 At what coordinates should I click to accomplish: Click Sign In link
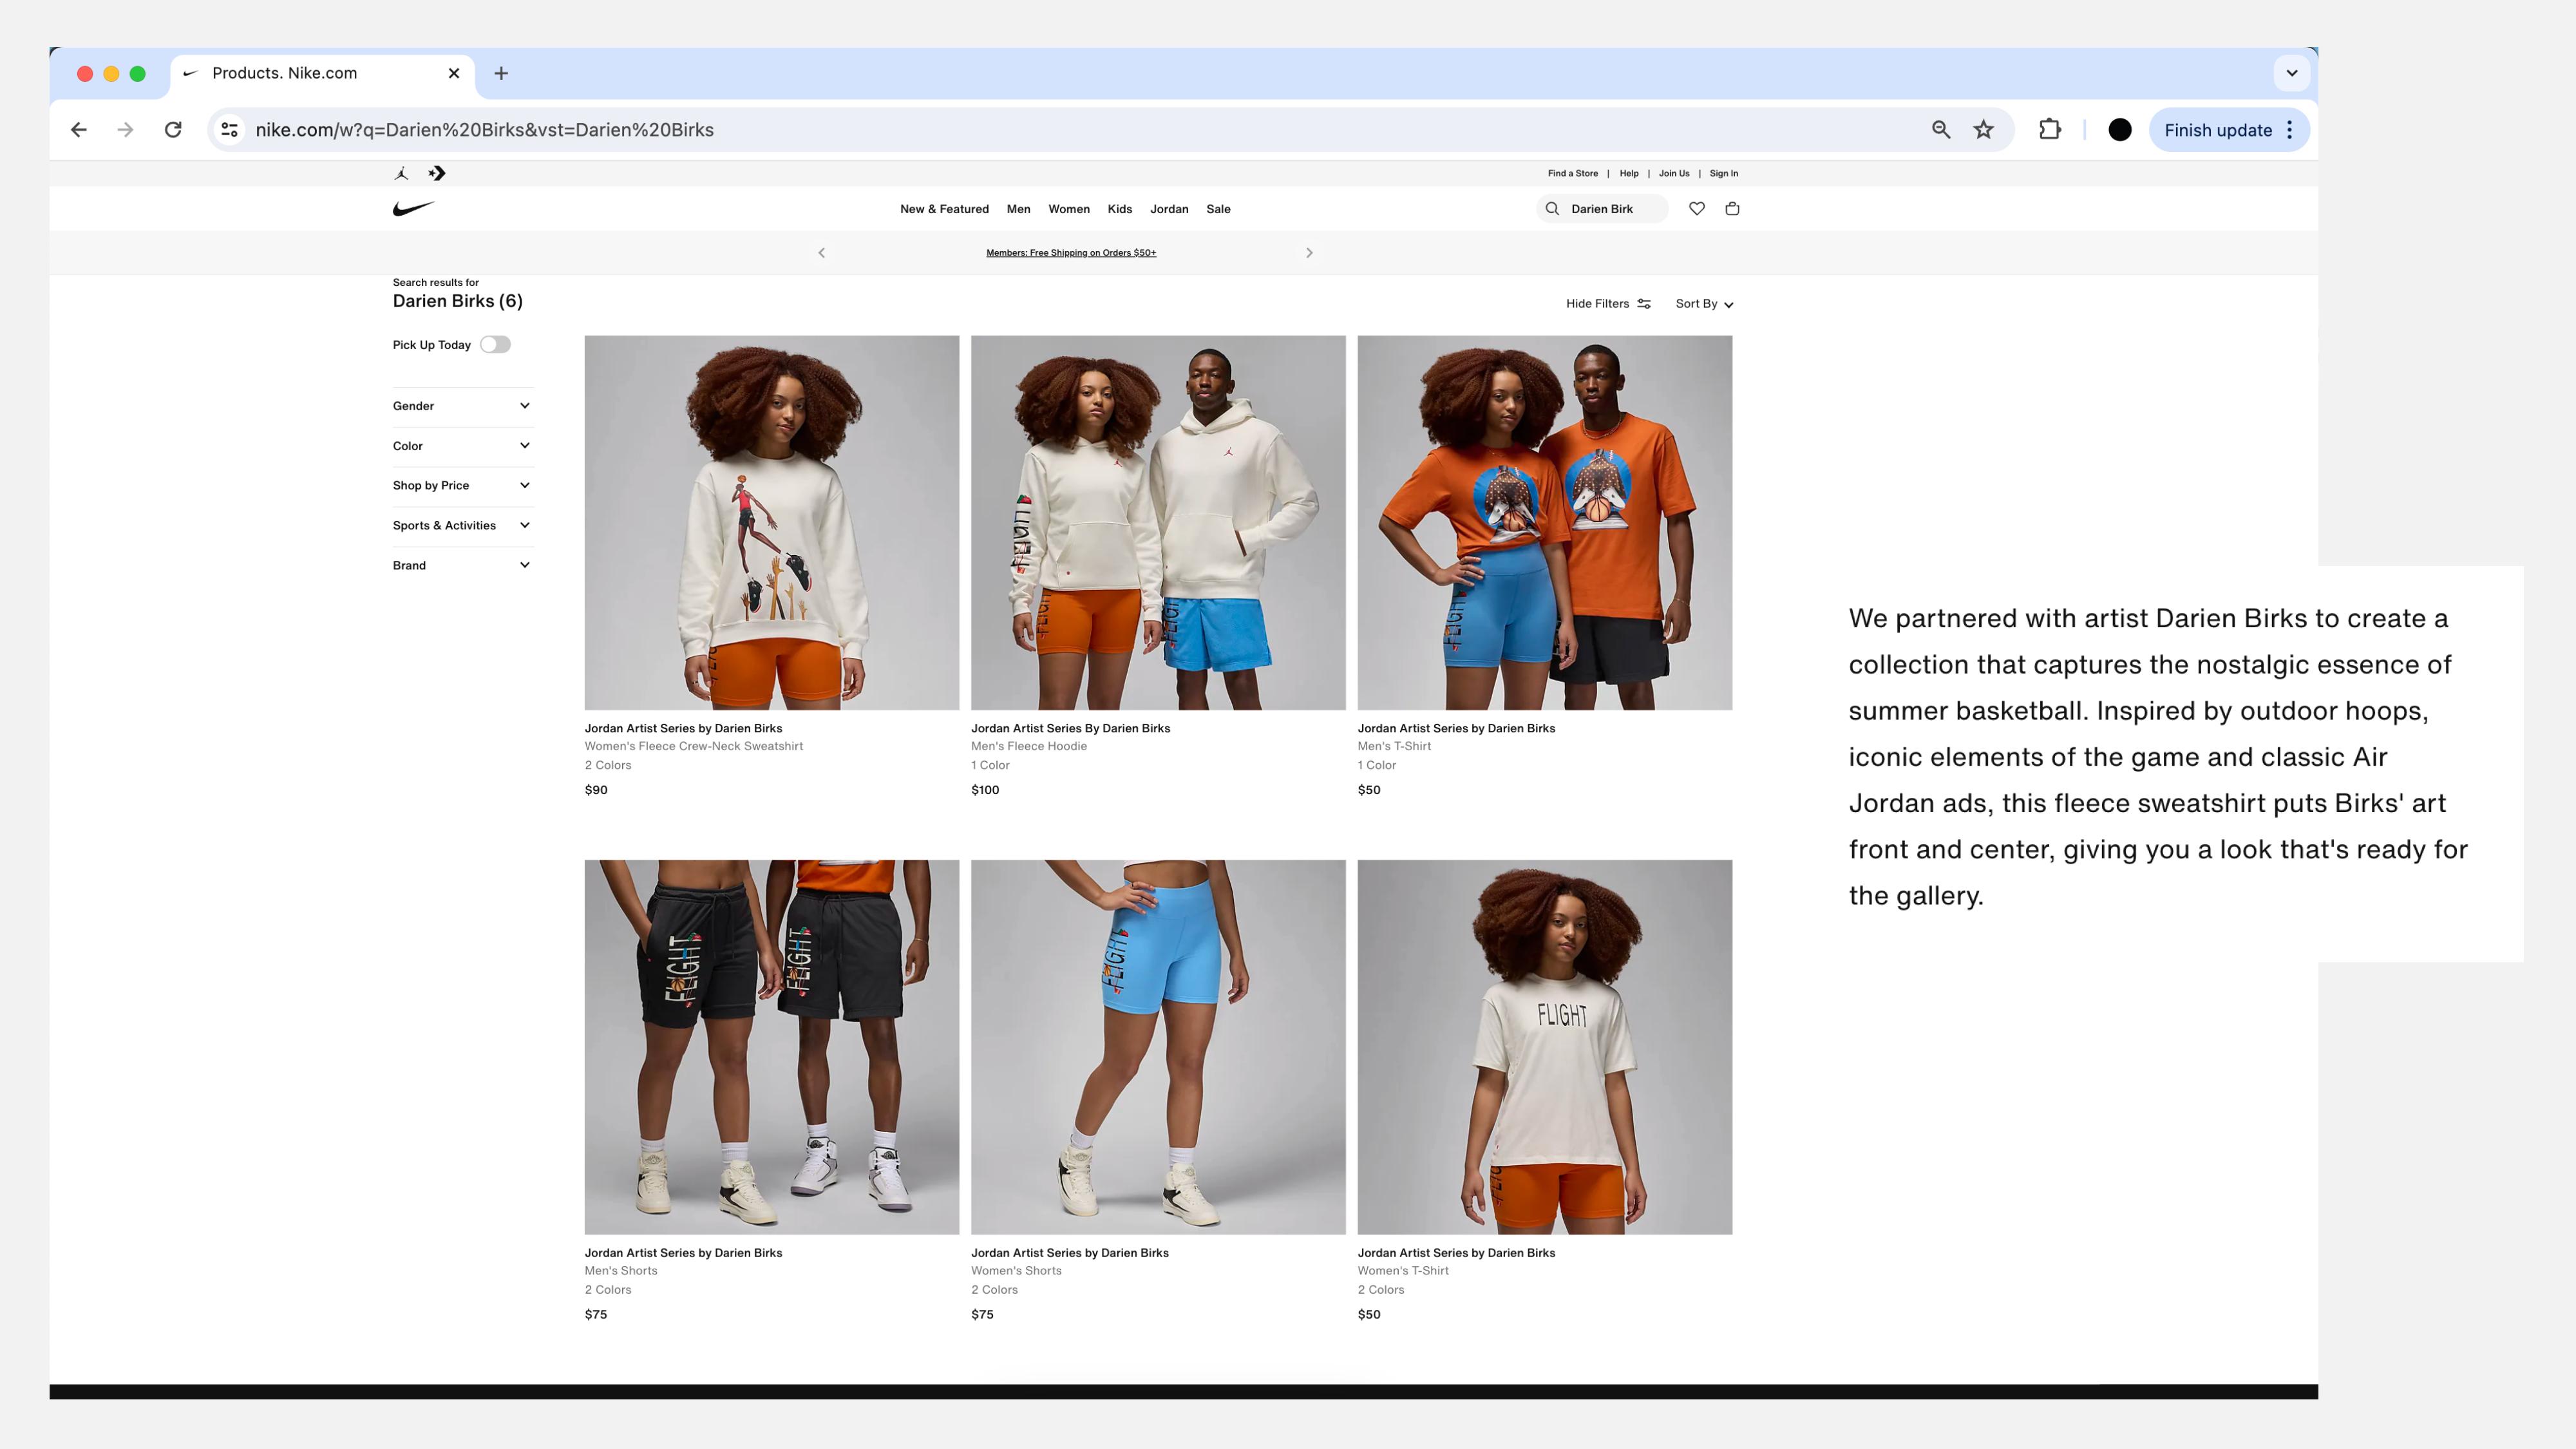point(1723,173)
